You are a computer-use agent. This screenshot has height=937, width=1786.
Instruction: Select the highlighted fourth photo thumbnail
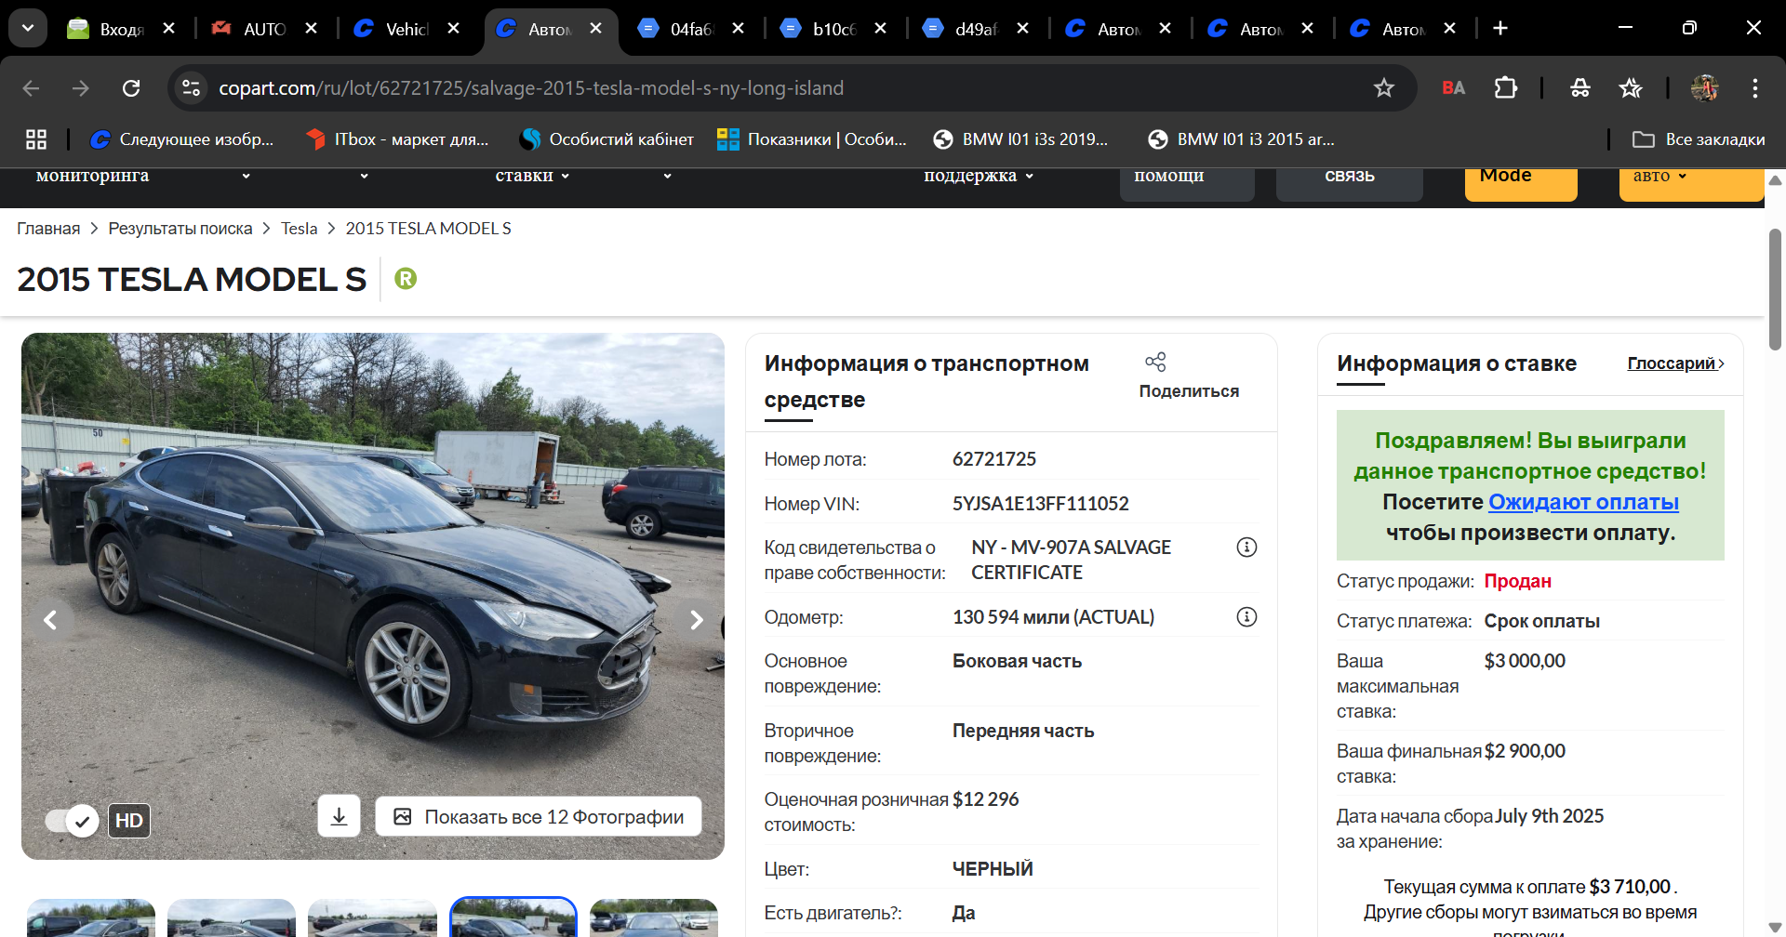[513, 917]
